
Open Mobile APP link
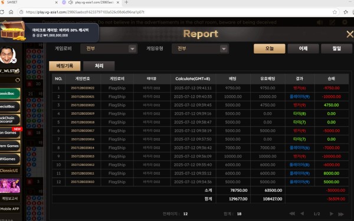[10, 209]
